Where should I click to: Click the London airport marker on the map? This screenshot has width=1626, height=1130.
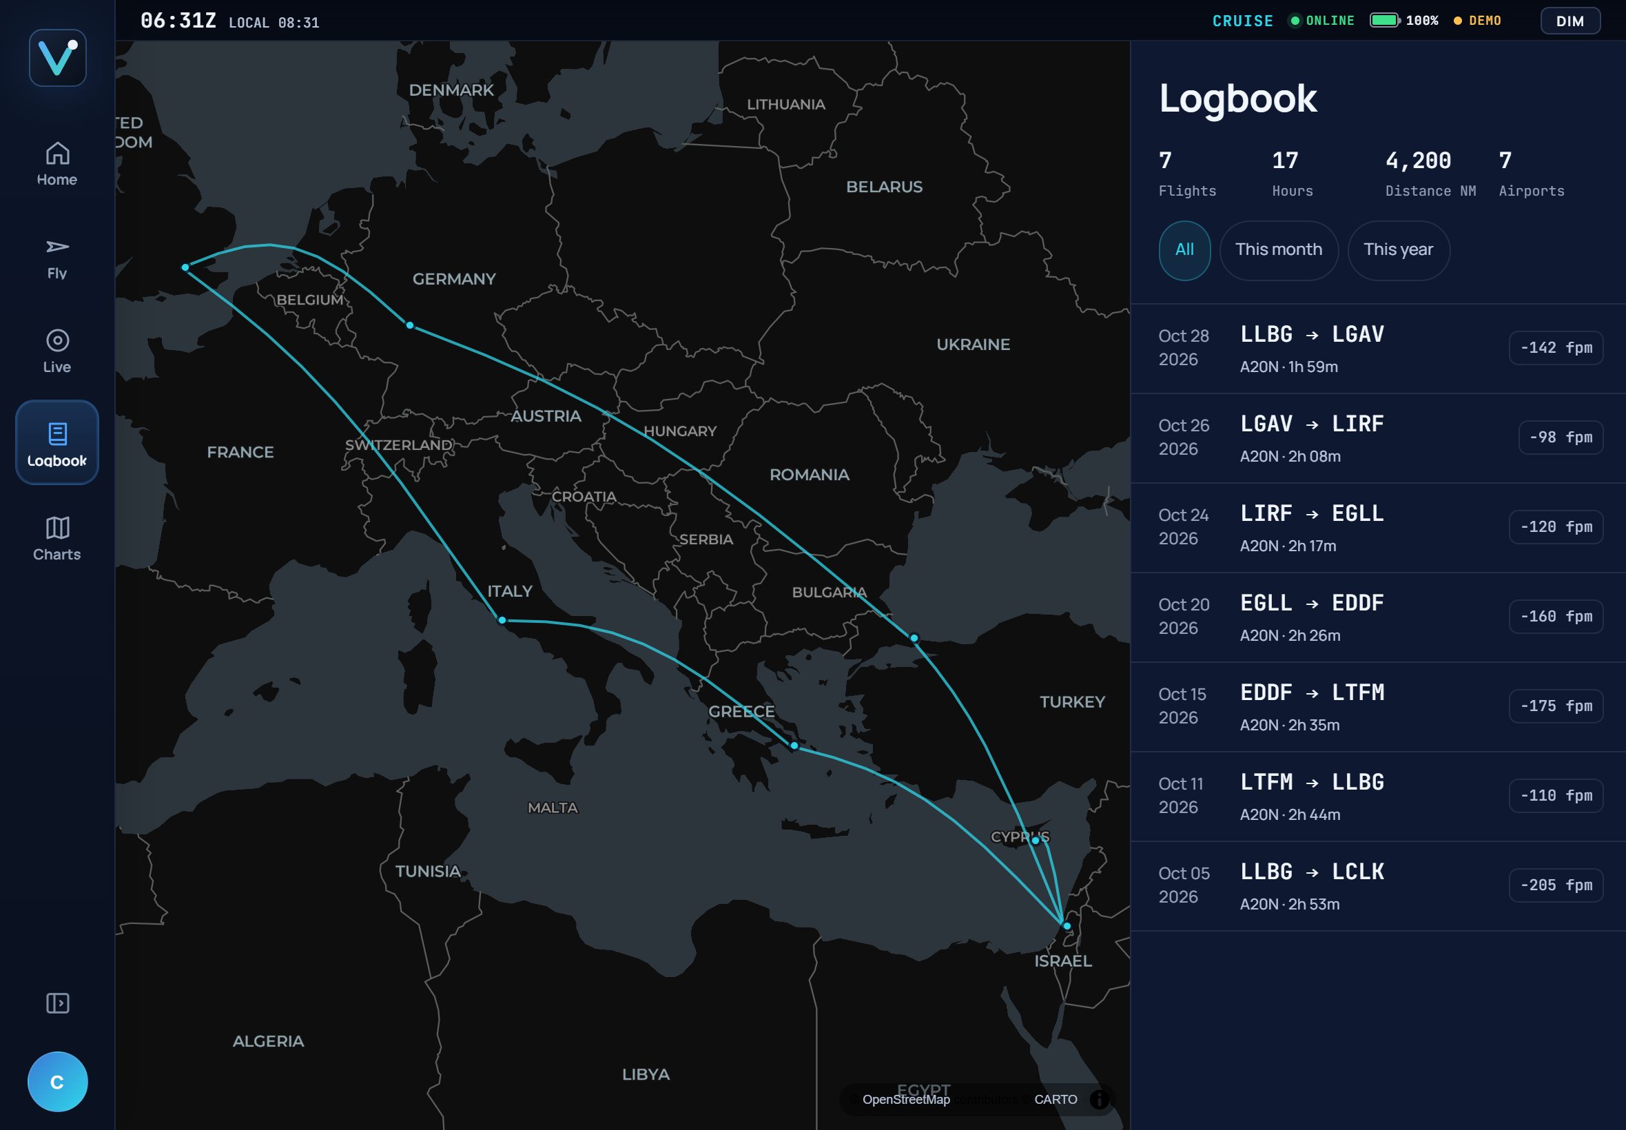(x=185, y=267)
